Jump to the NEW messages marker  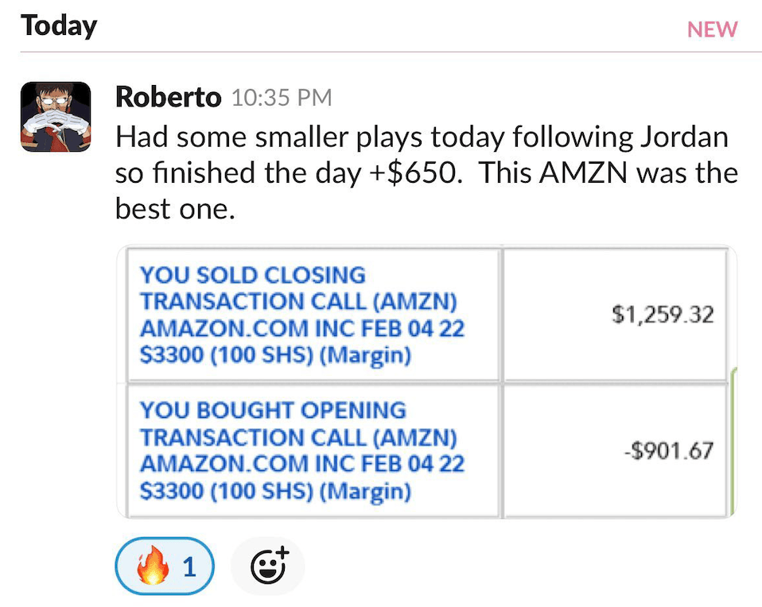tap(712, 29)
